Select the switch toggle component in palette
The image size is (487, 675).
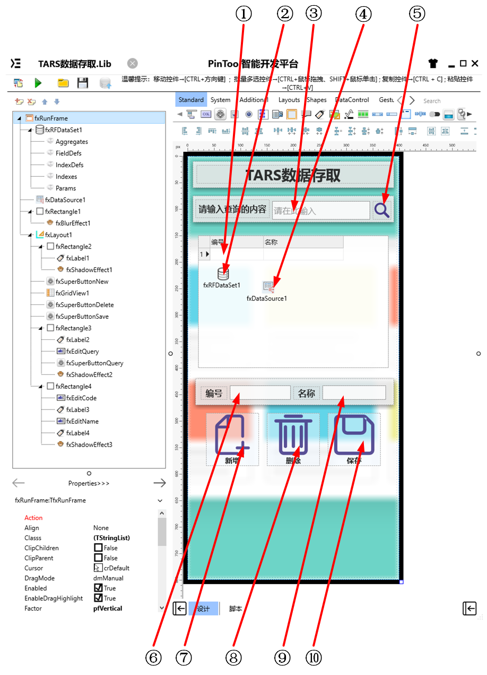(435, 114)
